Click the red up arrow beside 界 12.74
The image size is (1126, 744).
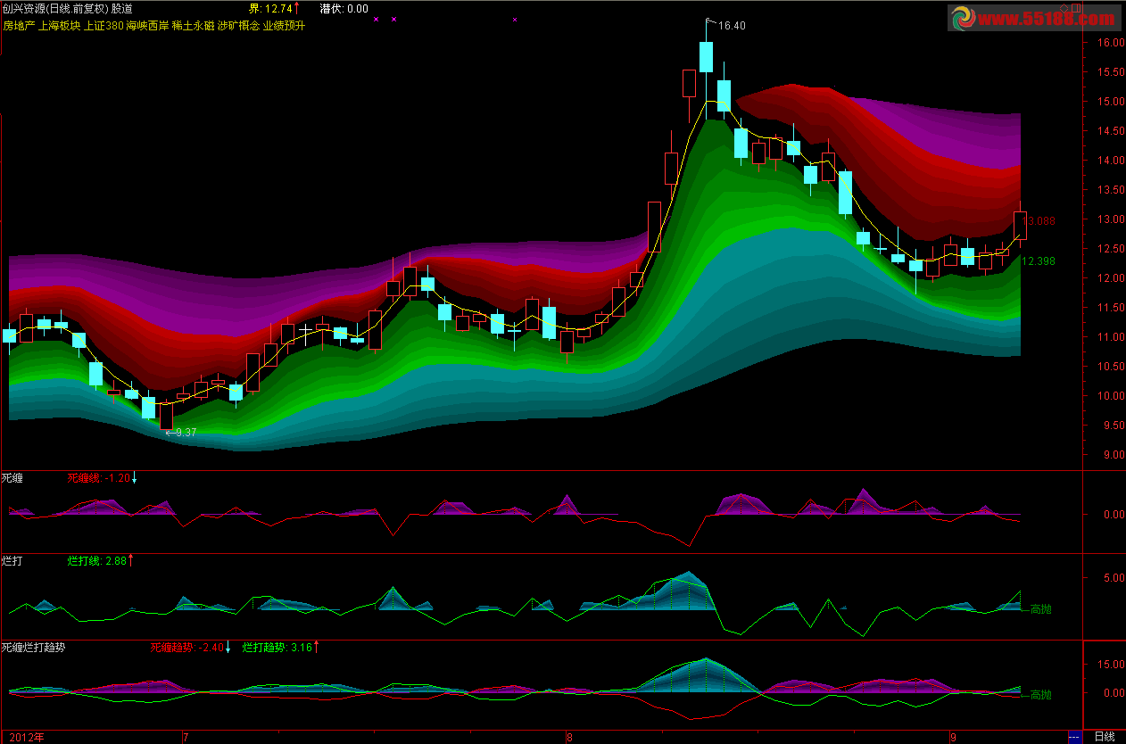pos(296,8)
